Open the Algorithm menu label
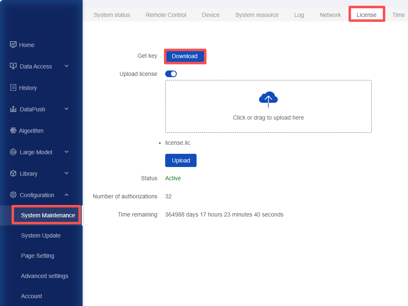This screenshot has width=408, height=306. [31, 131]
